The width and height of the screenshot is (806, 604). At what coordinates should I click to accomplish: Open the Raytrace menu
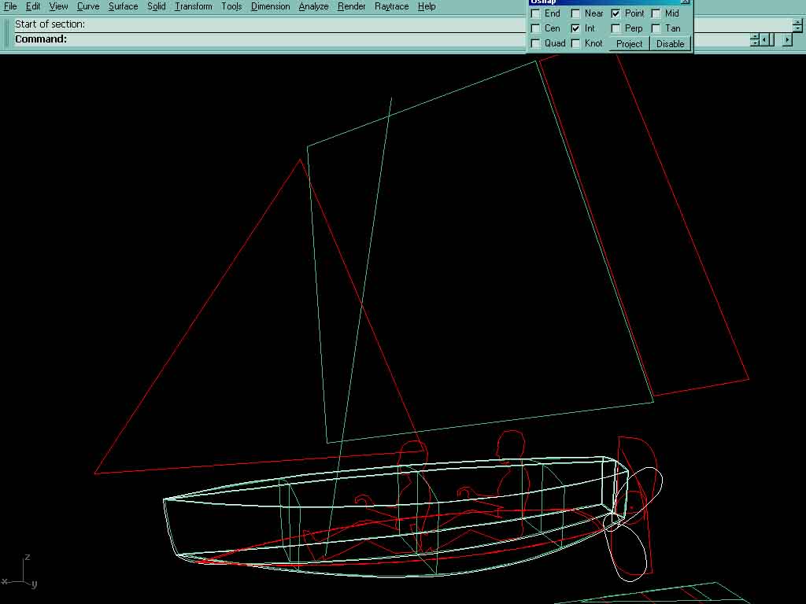click(391, 6)
